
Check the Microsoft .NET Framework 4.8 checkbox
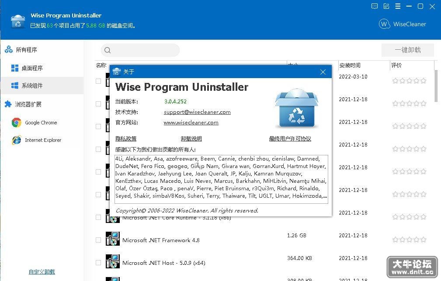tap(98, 240)
